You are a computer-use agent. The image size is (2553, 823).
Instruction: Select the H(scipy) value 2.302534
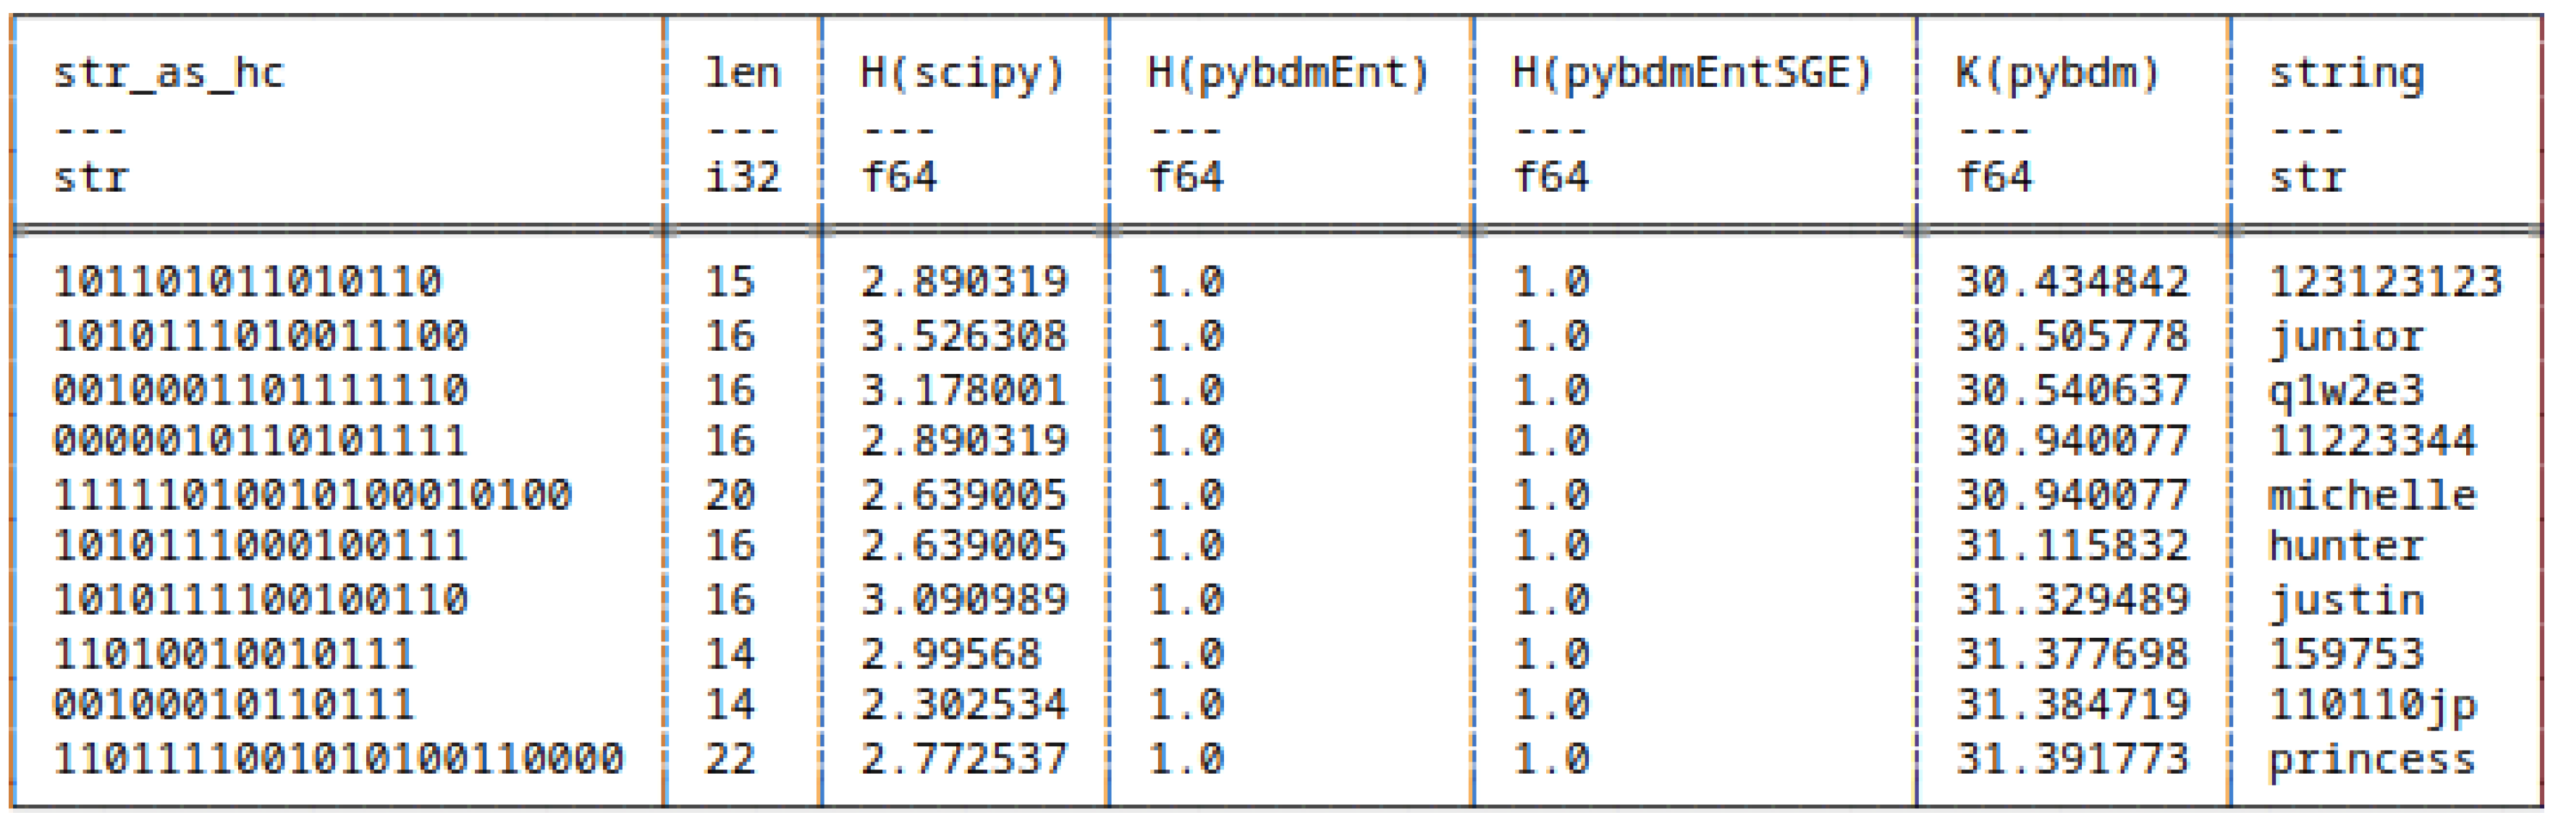click(963, 704)
